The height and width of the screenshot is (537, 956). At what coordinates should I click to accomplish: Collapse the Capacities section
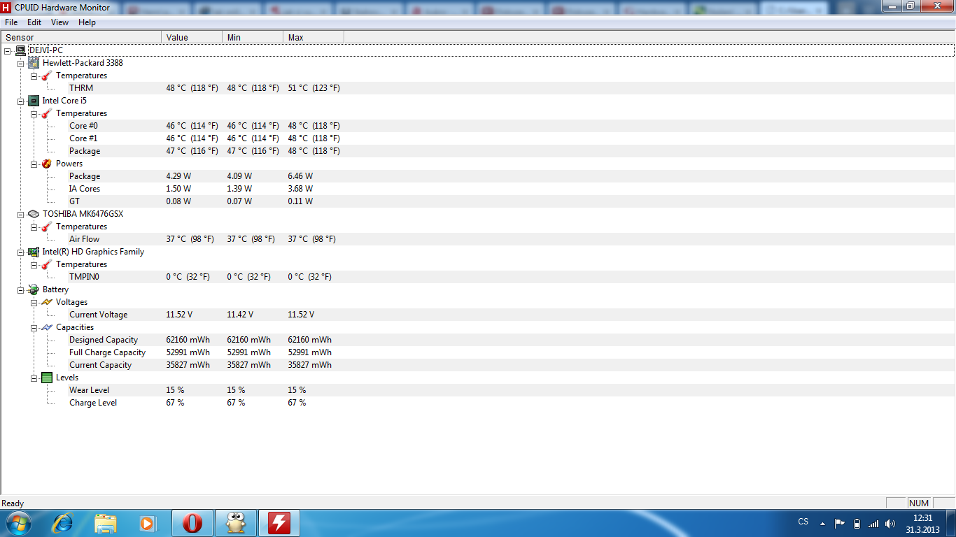[x=34, y=327]
